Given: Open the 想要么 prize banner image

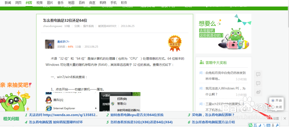Looking at the screenshot, I should click(x=223, y=34).
